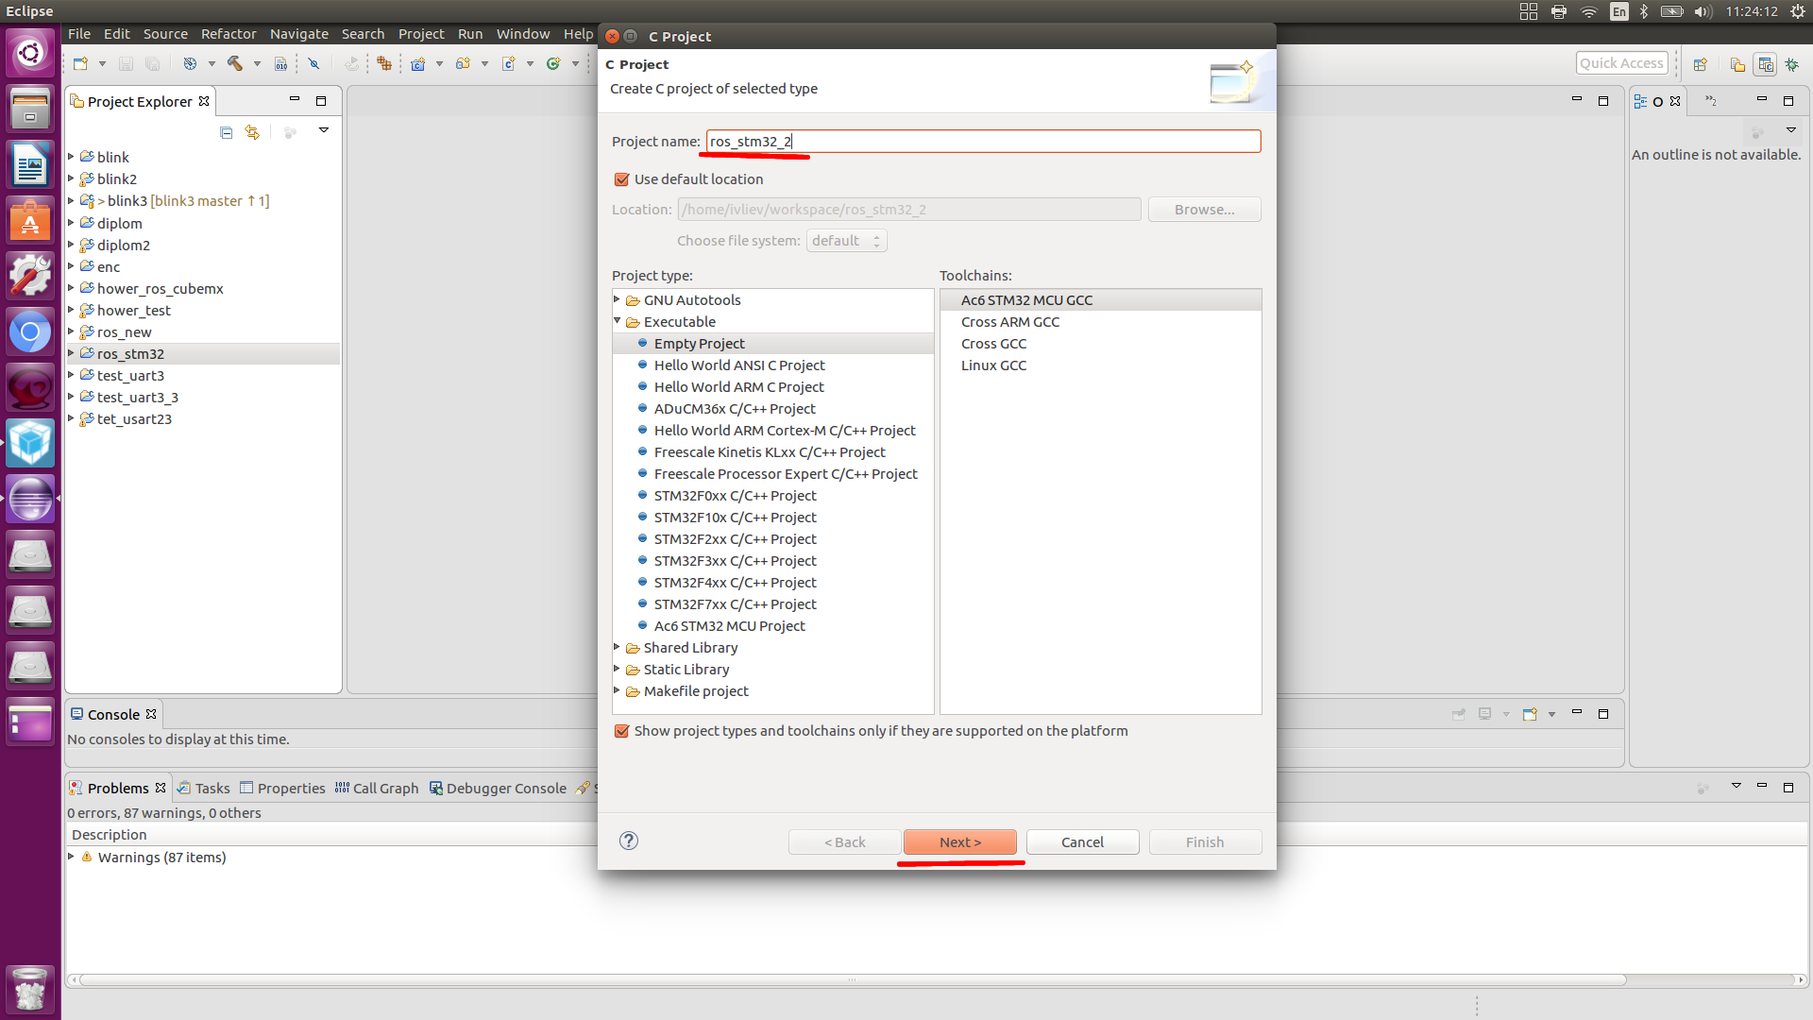Open the Navigate menu
The image size is (1813, 1020).
pyautogui.click(x=299, y=34)
